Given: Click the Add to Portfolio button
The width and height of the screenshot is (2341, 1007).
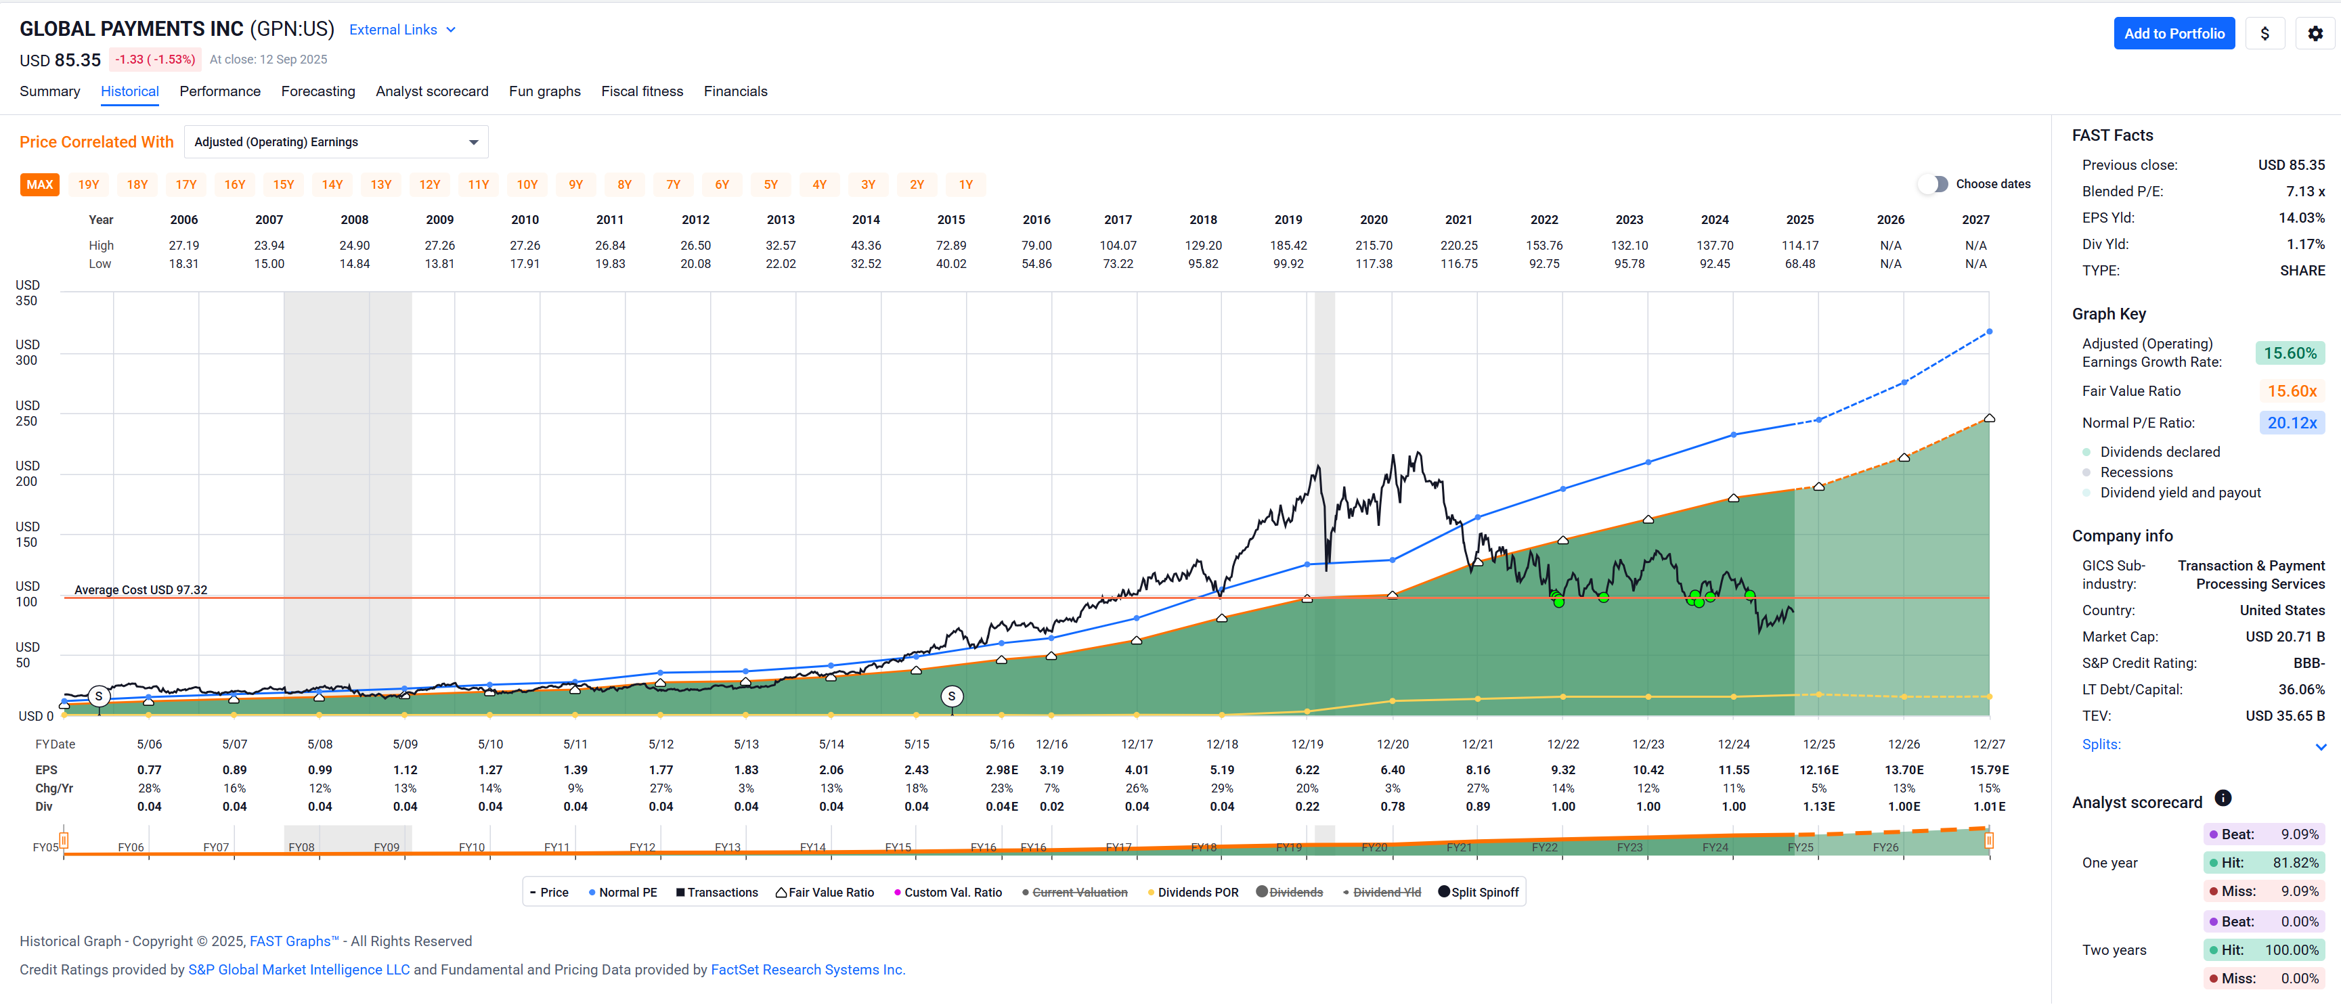Looking at the screenshot, I should (x=2173, y=34).
